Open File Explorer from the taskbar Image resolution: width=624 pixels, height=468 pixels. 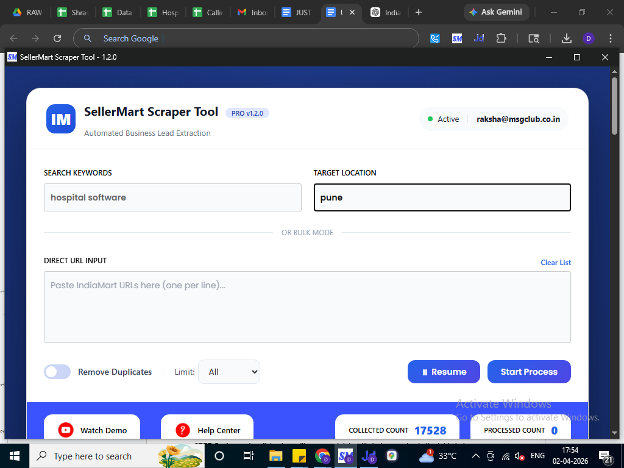coord(276,456)
